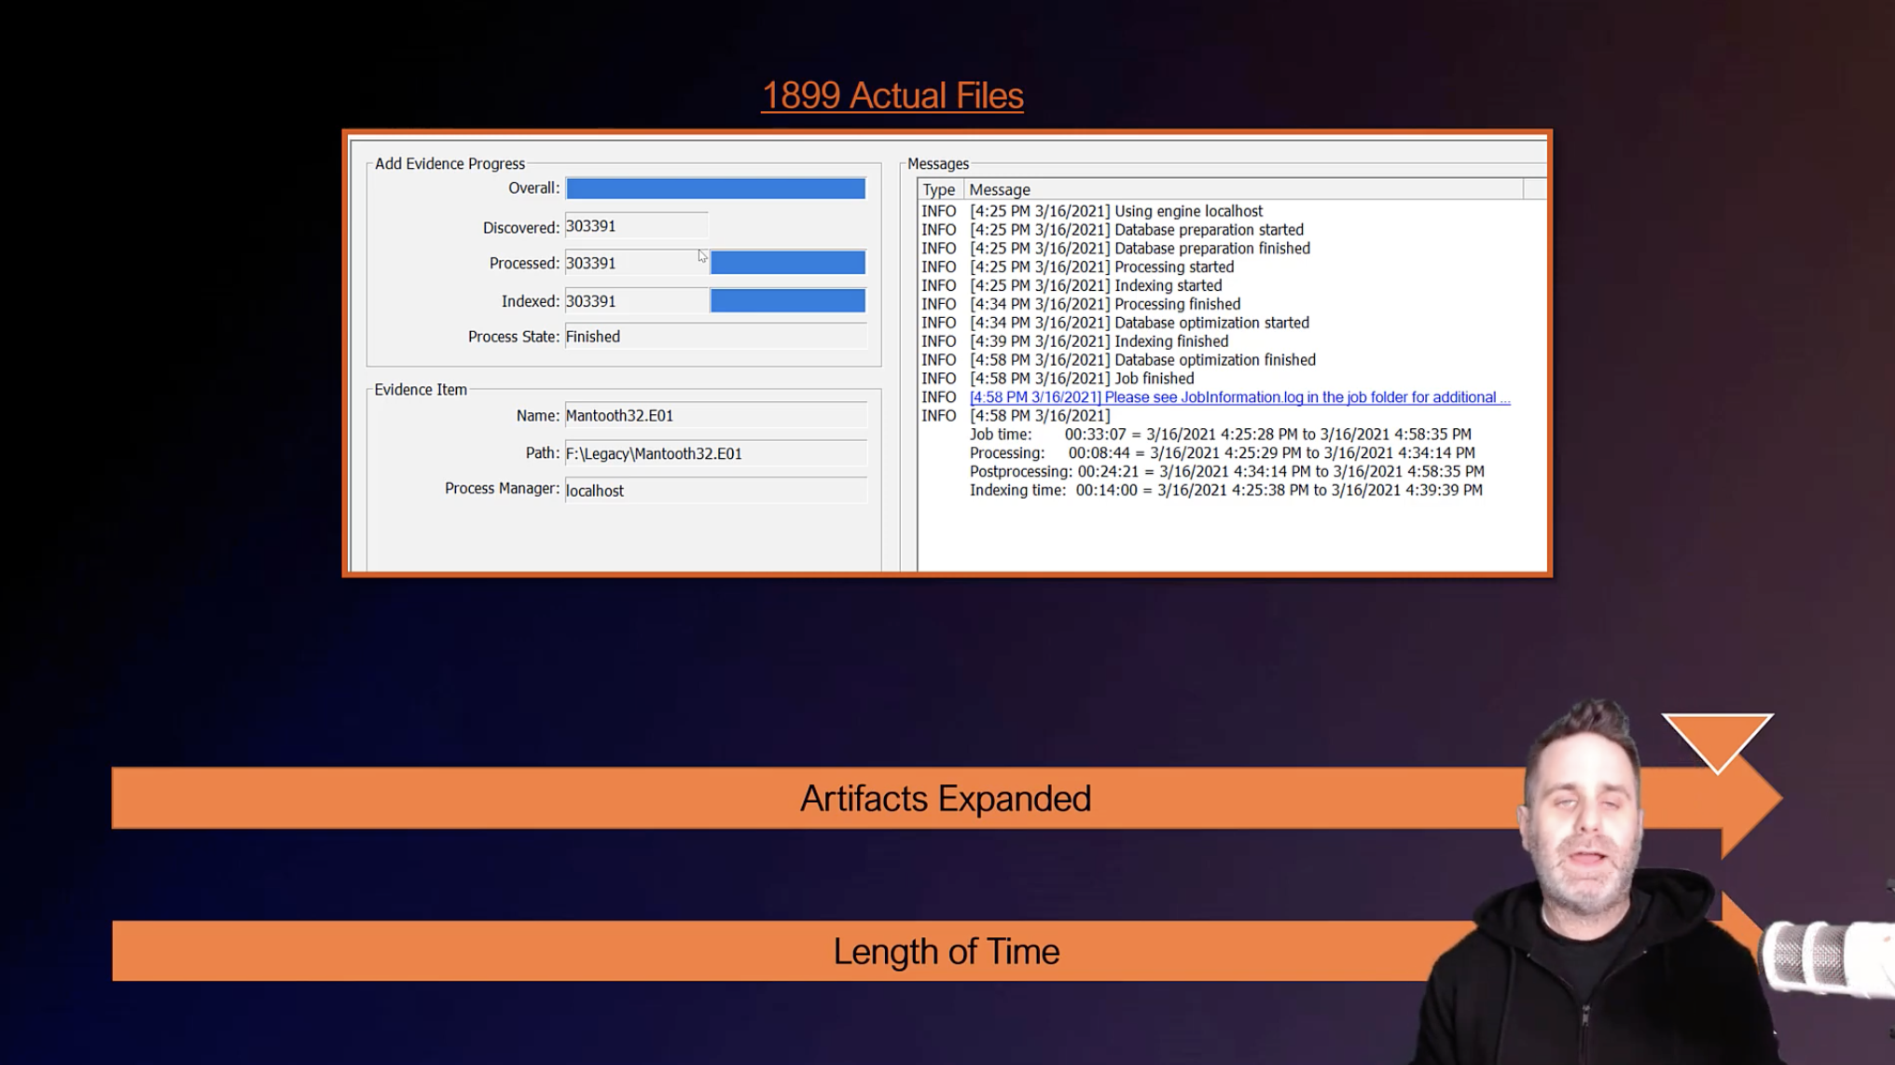Screen dimensions: 1895x1065
Task: Click the Process Manager localhost field
Action: pyautogui.click(x=714, y=490)
